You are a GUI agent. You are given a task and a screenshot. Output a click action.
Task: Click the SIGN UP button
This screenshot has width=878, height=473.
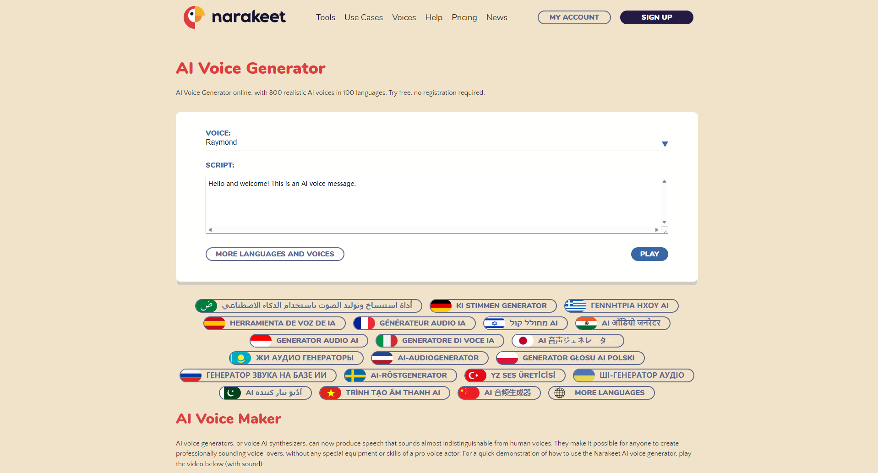656,17
